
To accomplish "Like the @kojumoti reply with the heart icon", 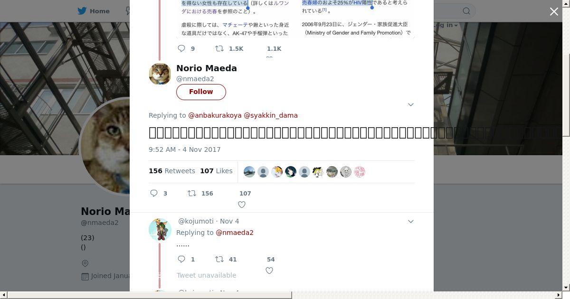I will pyautogui.click(x=269, y=271).
